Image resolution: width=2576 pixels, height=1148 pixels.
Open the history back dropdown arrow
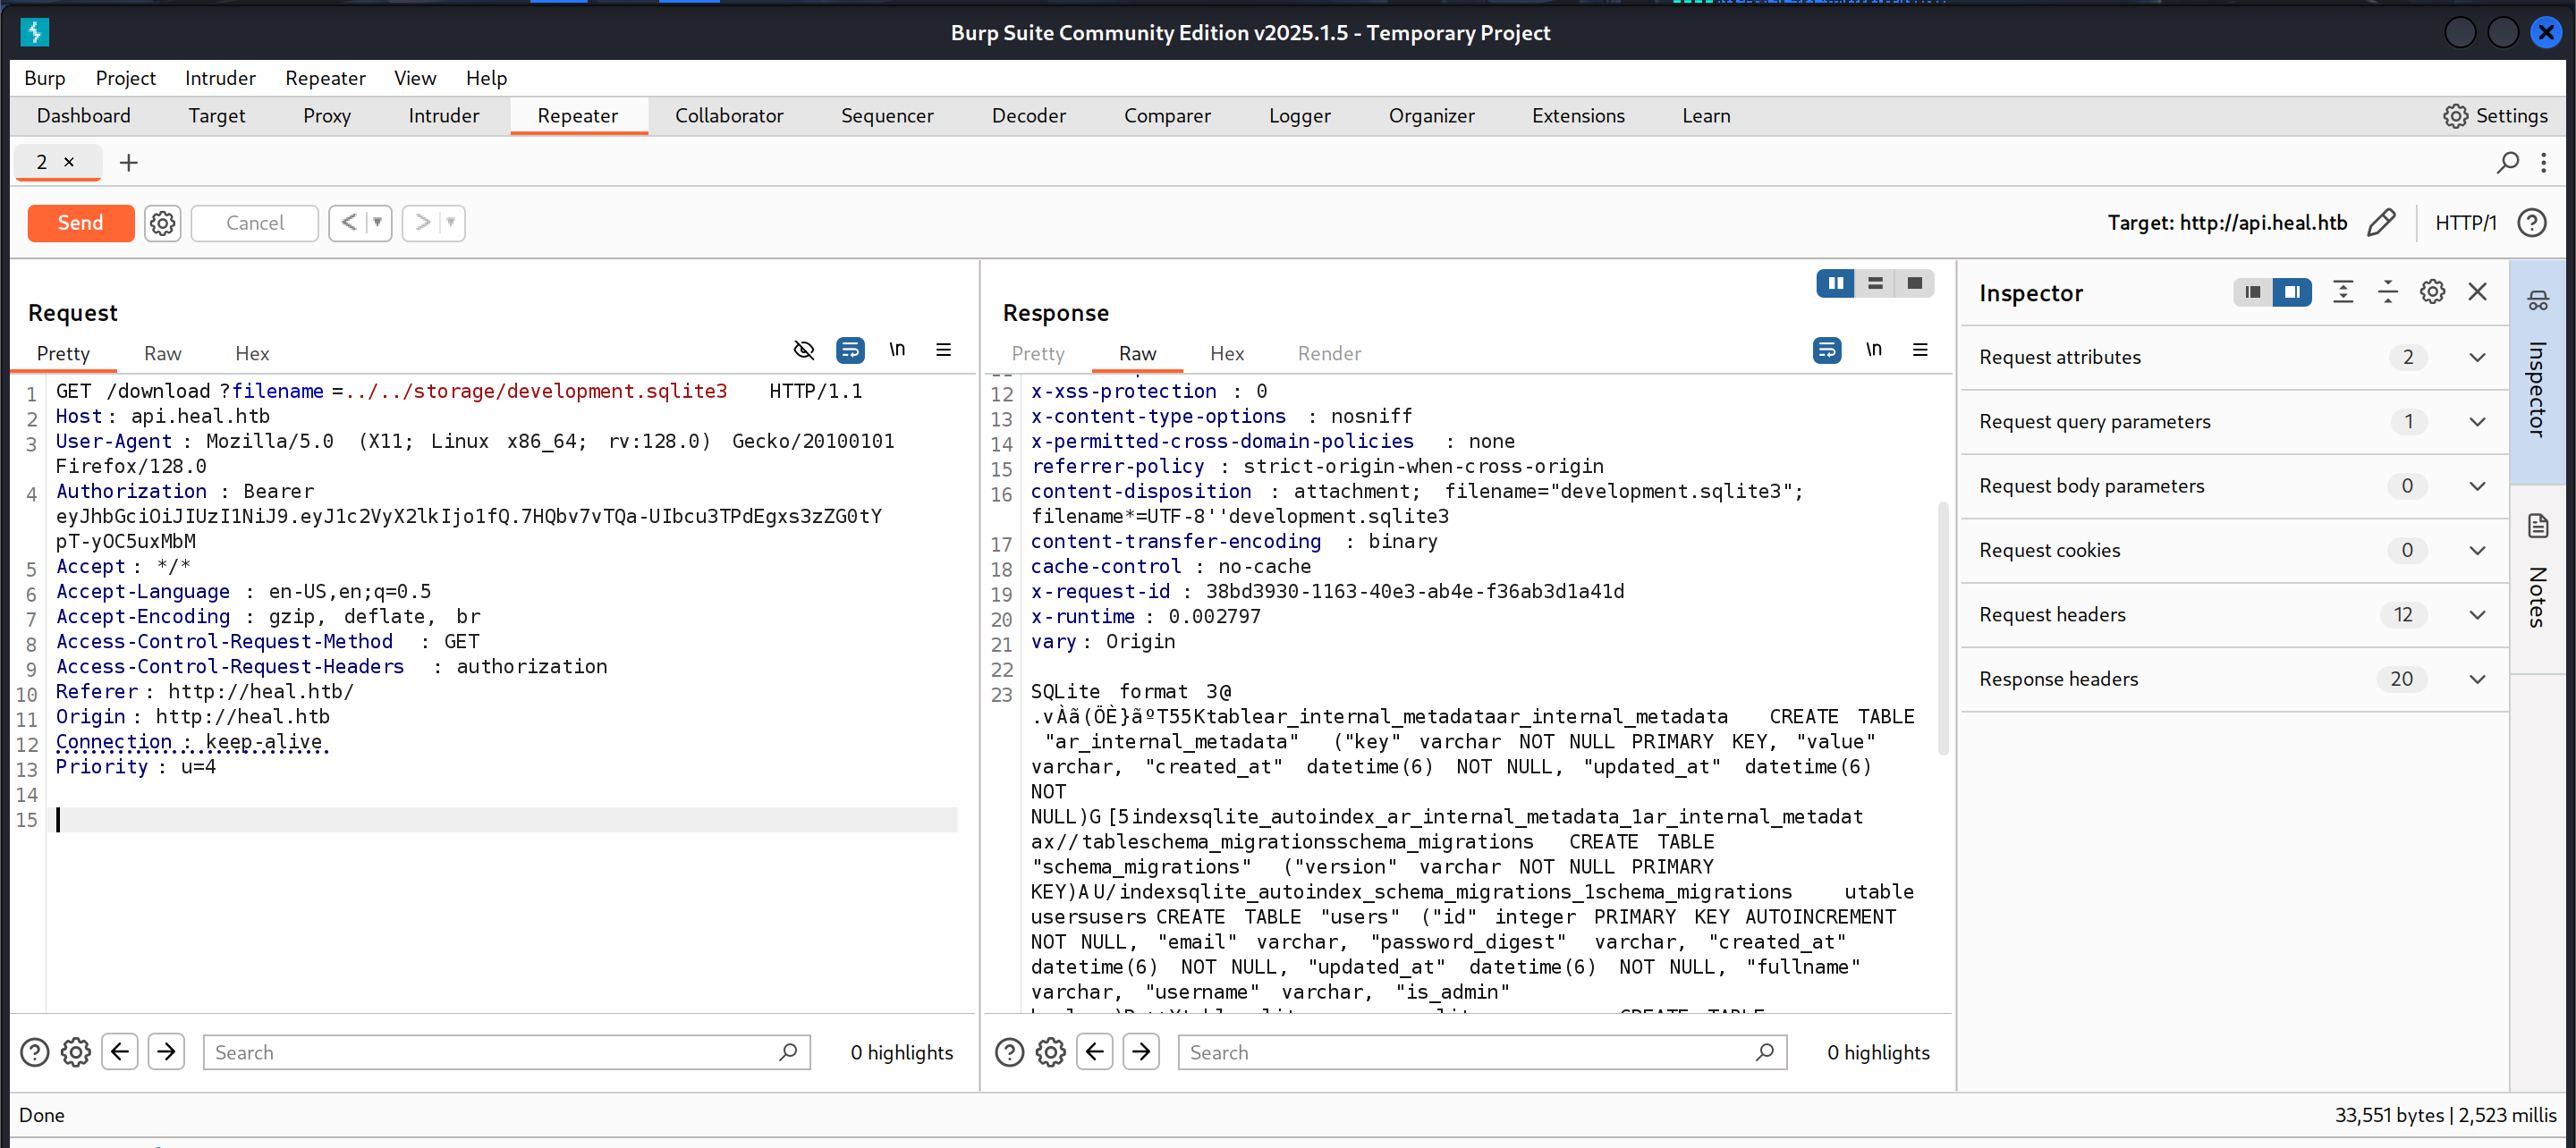point(378,222)
